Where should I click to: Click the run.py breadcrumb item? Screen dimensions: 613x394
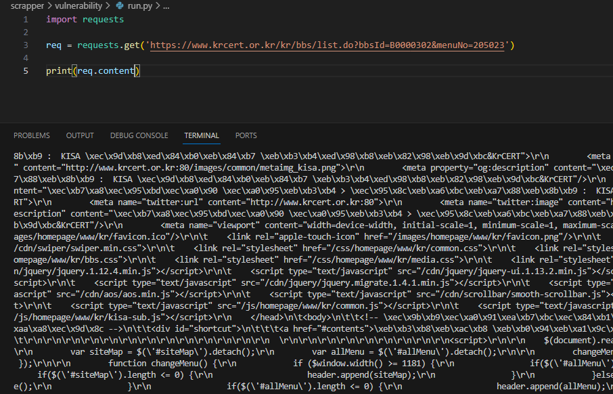tap(140, 6)
